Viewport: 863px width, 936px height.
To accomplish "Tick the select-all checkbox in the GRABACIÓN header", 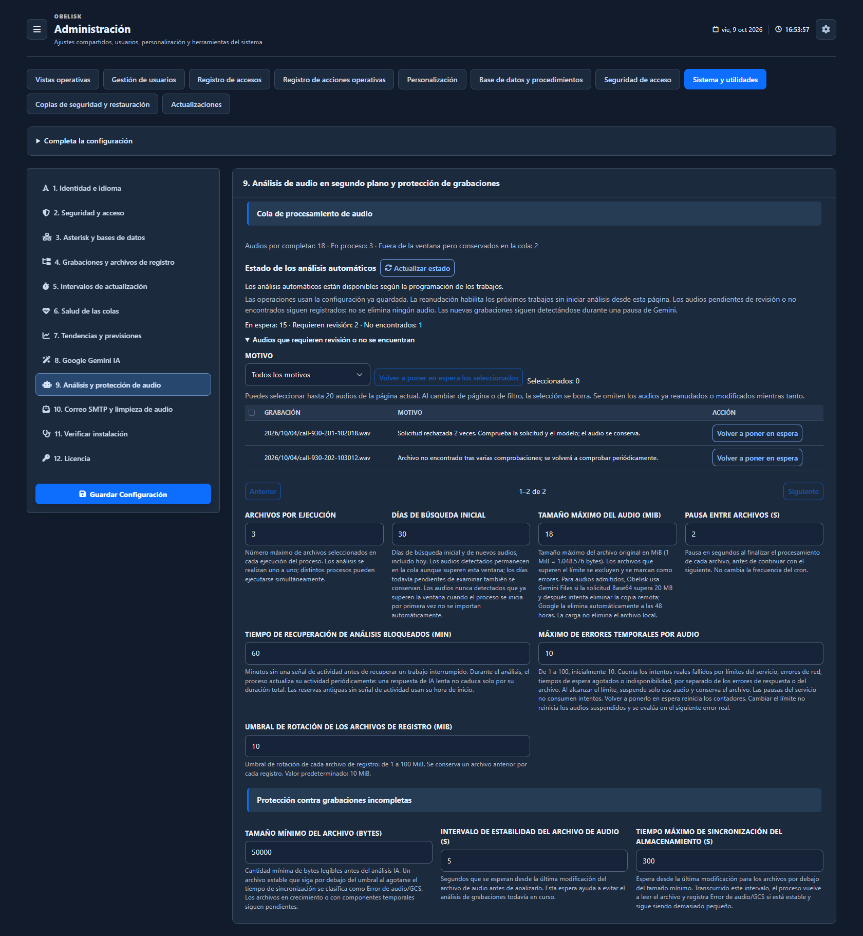I will coord(252,413).
